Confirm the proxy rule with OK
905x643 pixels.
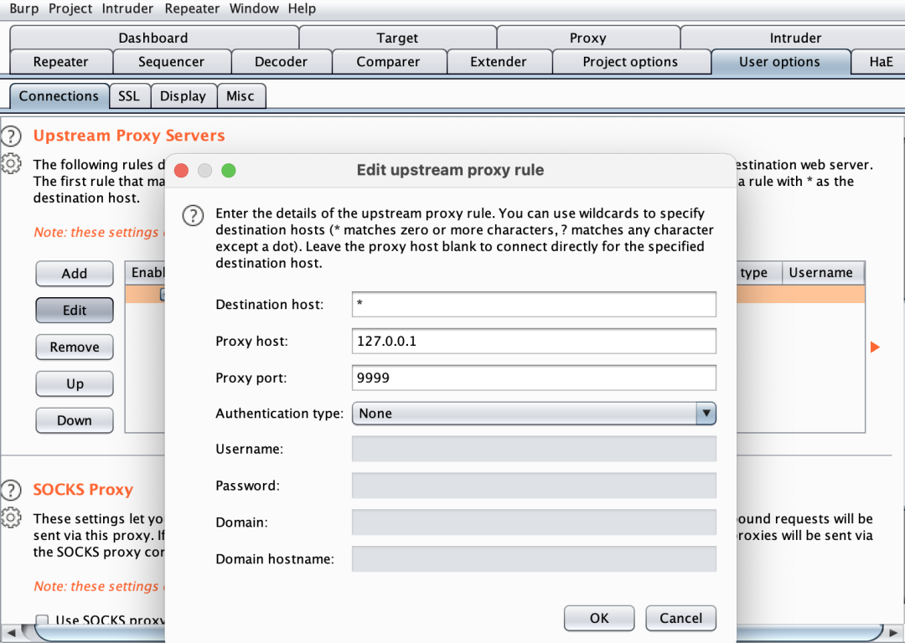pos(599,618)
